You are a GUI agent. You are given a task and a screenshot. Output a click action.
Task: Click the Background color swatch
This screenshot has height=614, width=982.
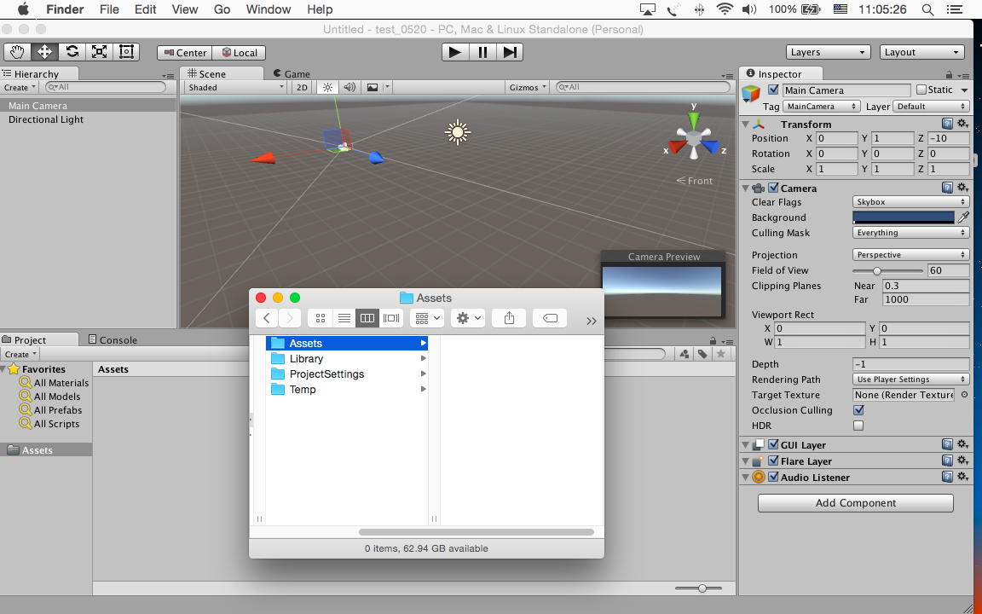[x=904, y=217]
